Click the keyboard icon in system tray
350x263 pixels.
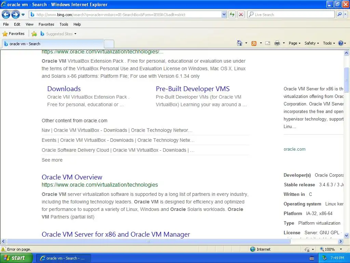tap(312, 258)
